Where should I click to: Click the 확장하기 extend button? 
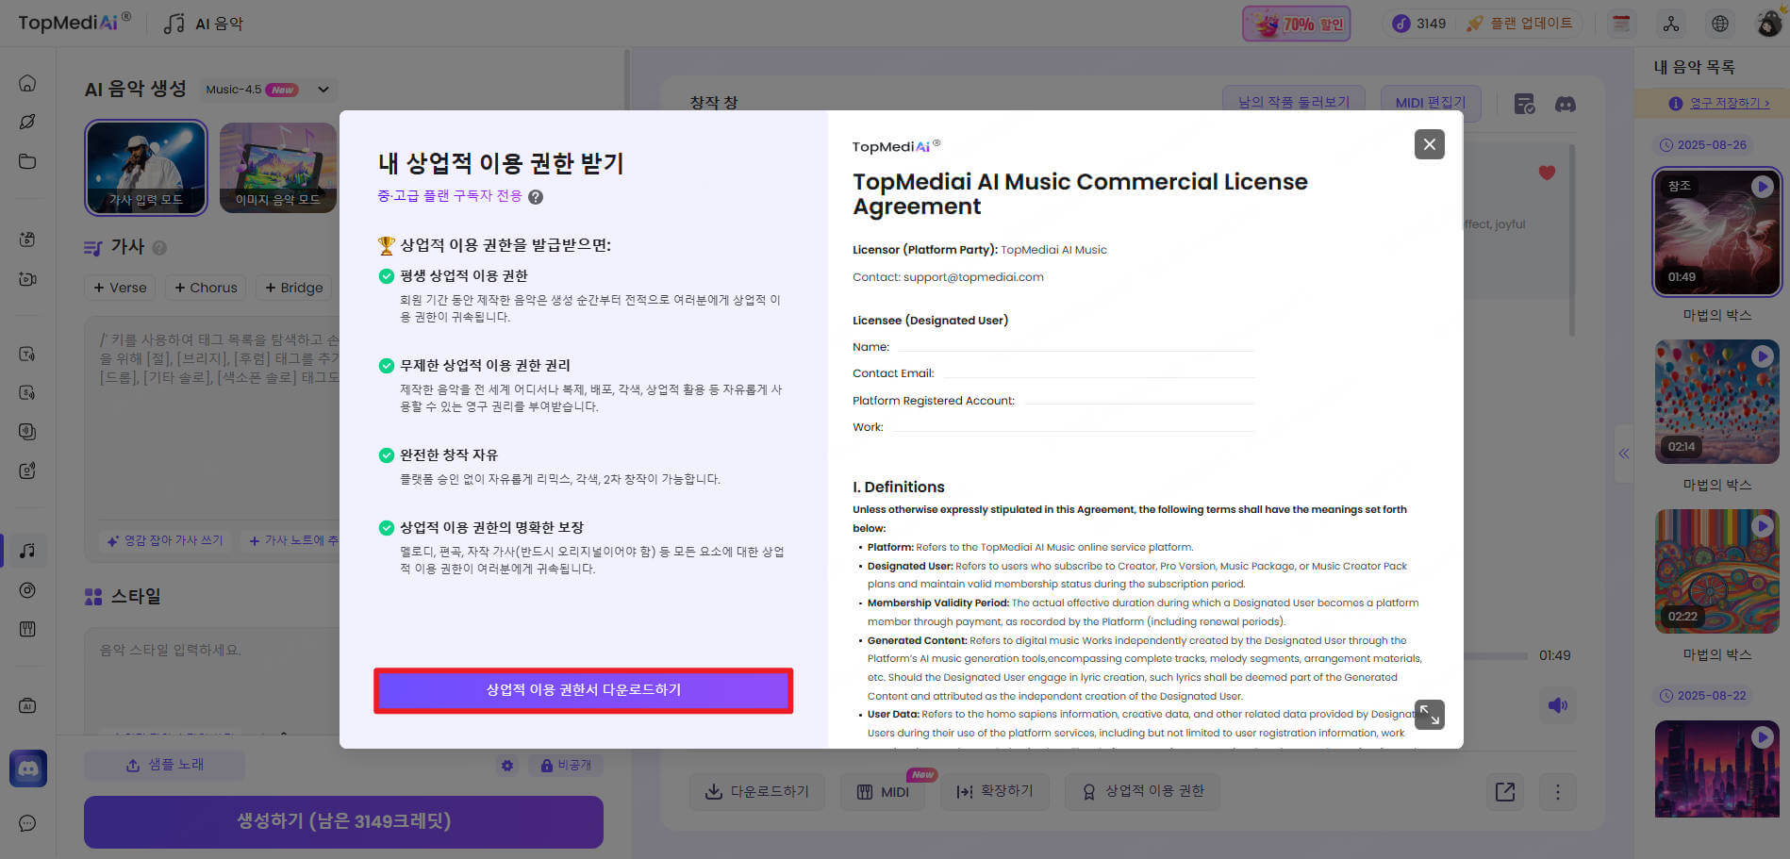(994, 792)
